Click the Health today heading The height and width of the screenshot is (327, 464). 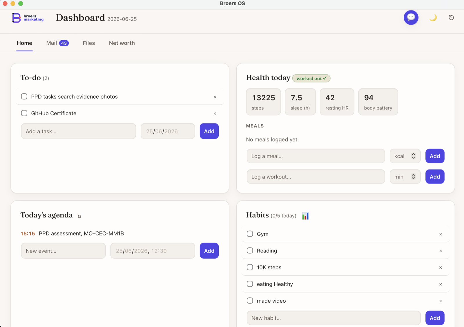click(x=268, y=78)
